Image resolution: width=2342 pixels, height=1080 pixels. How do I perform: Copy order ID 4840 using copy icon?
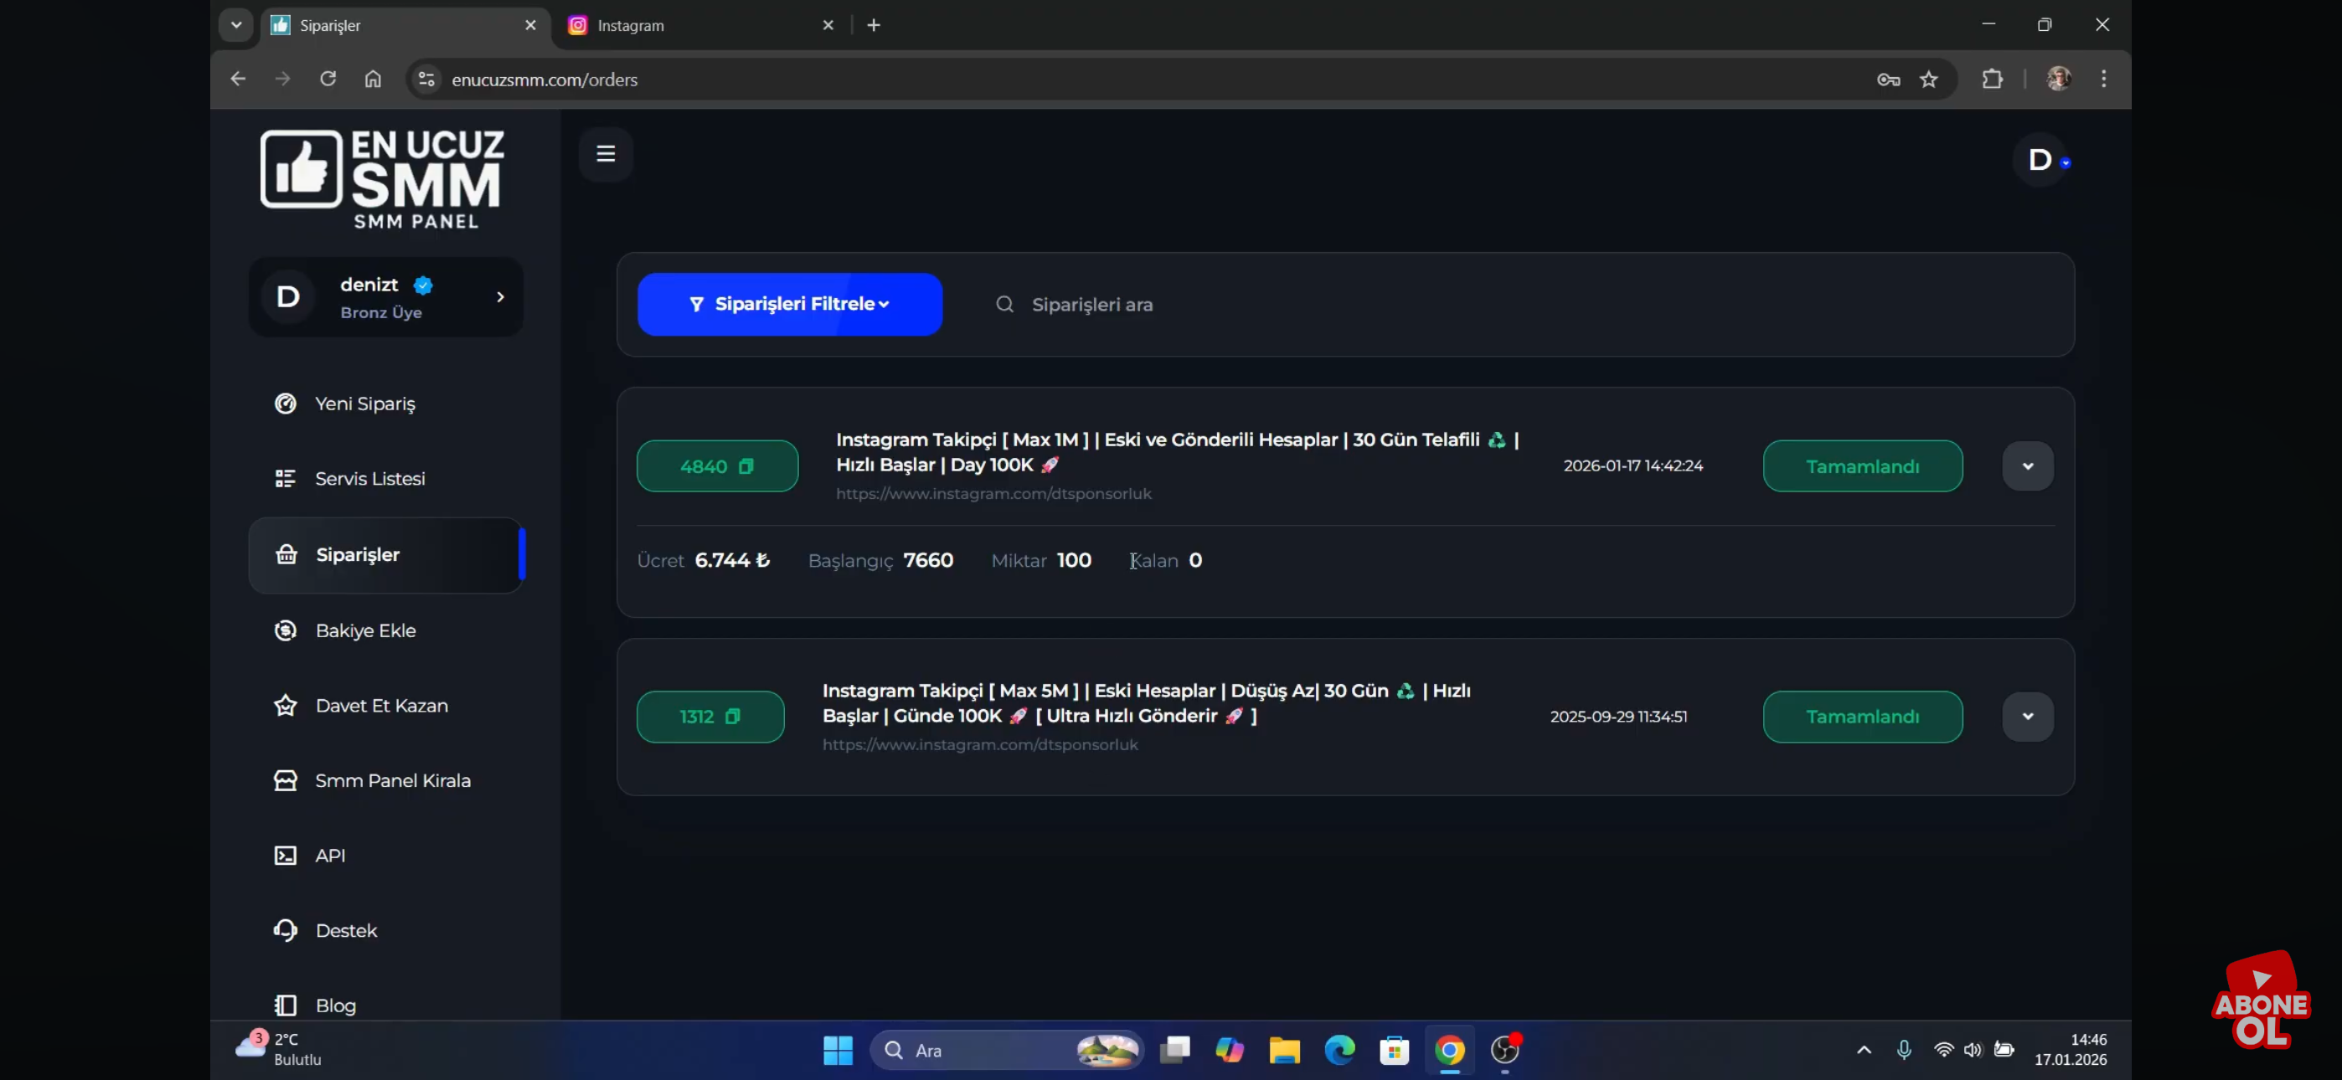[x=746, y=466]
